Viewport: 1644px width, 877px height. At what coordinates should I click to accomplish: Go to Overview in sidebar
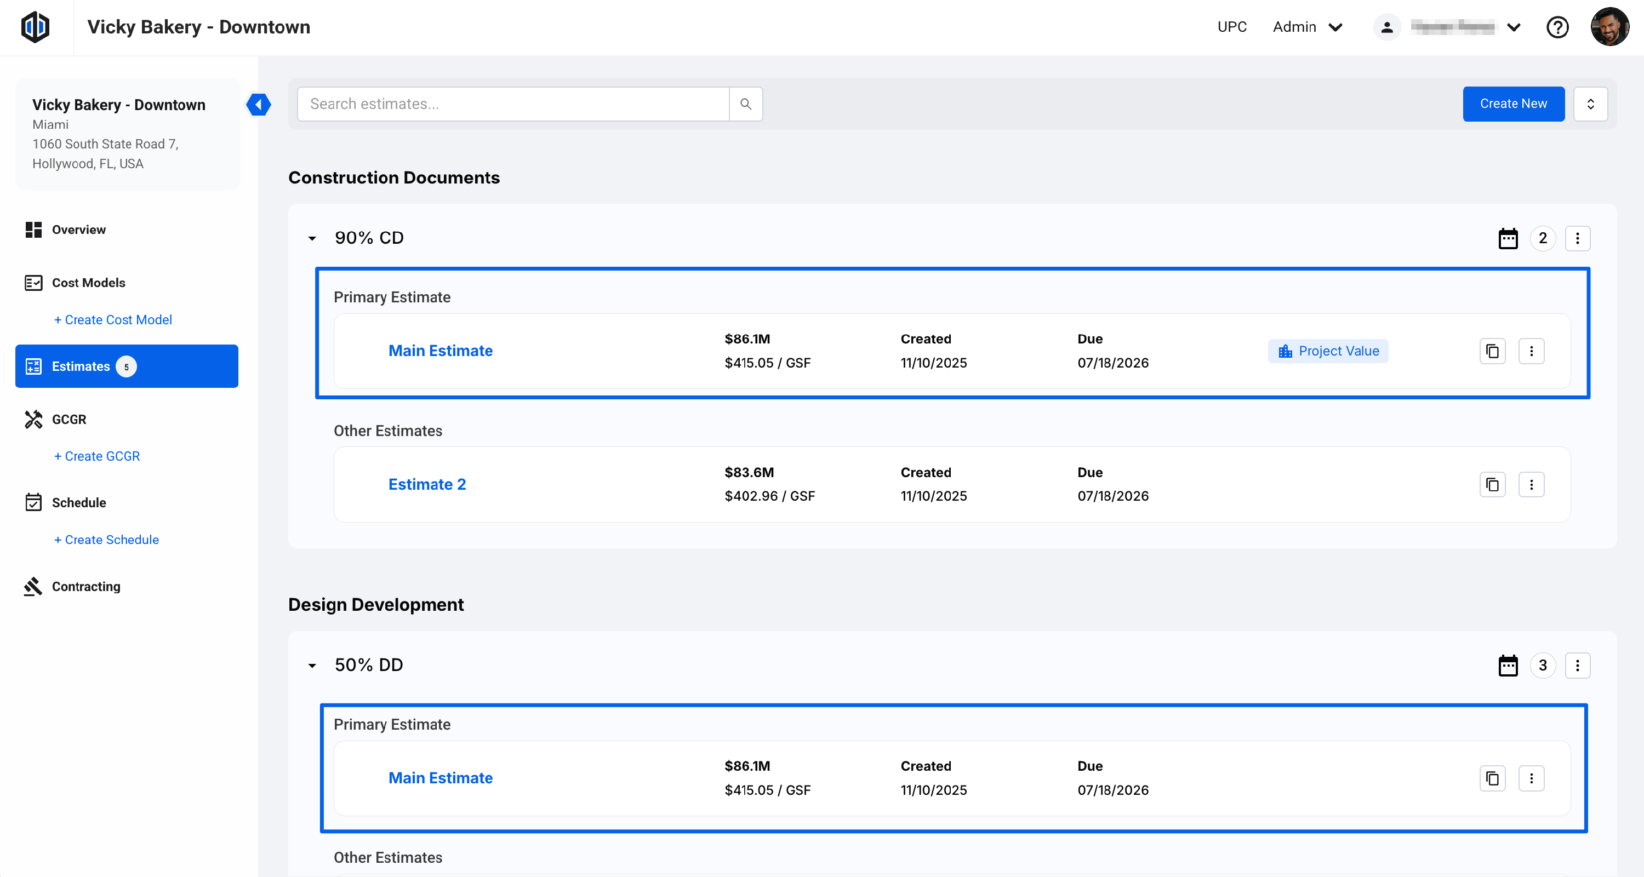tap(78, 230)
